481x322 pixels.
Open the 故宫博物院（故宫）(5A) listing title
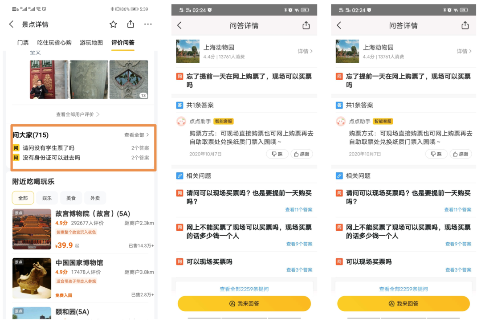(x=93, y=214)
